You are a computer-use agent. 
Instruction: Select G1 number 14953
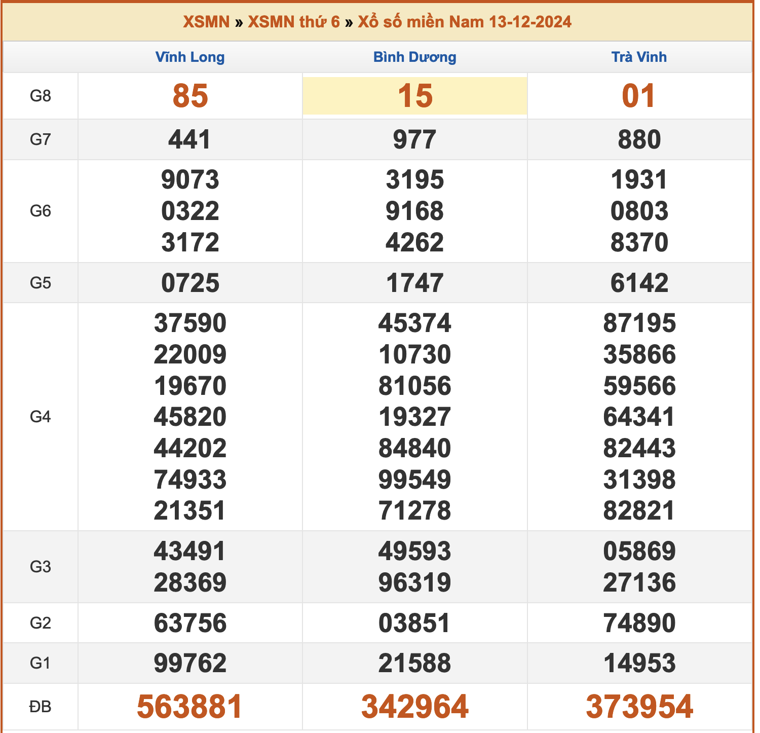tap(639, 663)
